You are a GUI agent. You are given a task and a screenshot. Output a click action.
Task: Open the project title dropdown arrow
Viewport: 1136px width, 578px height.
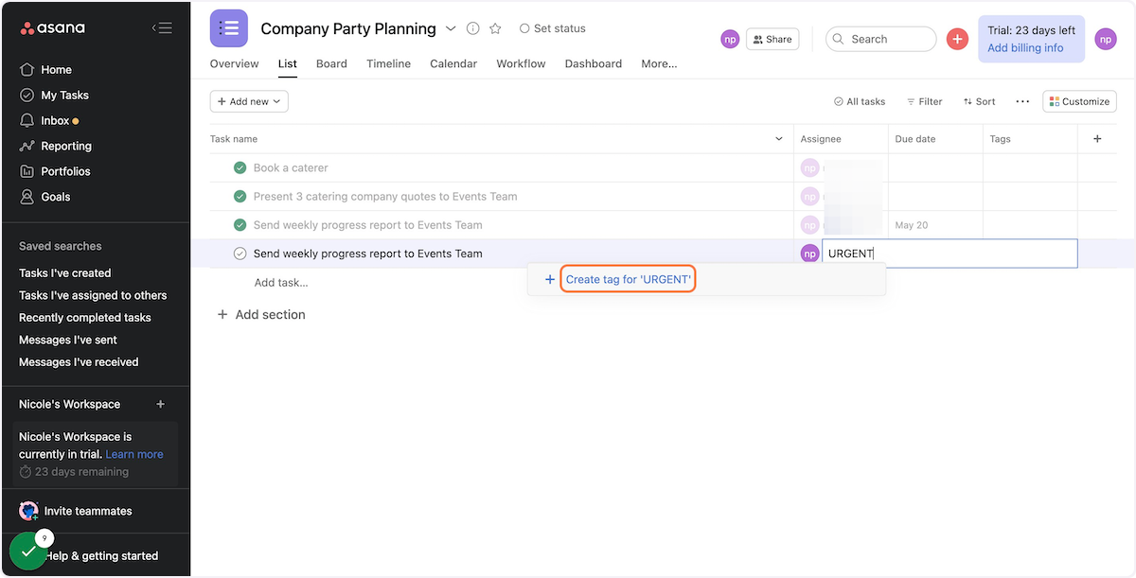click(x=451, y=28)
